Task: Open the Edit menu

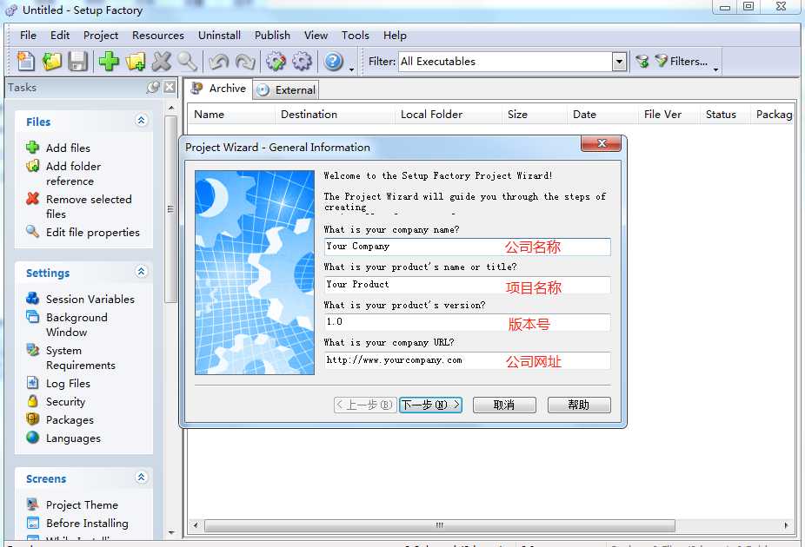Action: 60,36
